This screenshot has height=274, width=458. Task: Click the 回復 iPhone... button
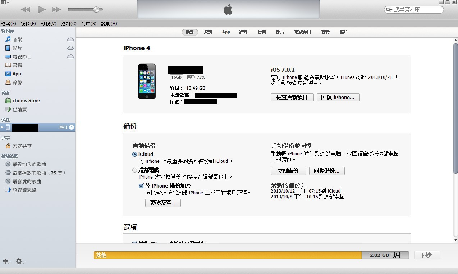[x=338, y=97]
